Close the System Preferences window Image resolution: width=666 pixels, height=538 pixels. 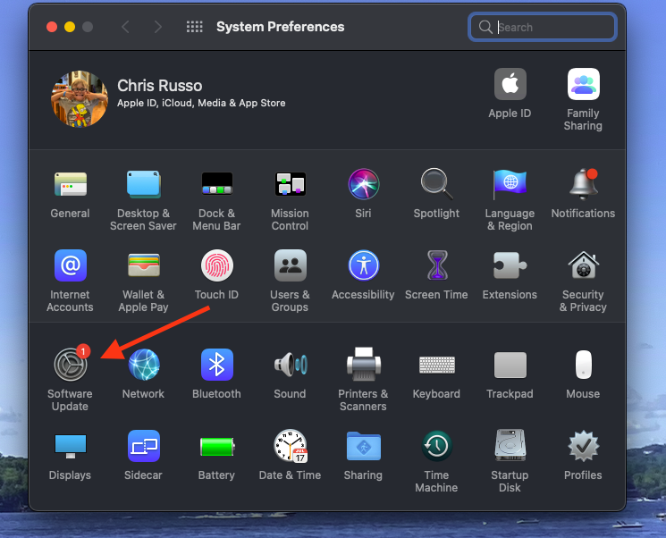[52, 27]
